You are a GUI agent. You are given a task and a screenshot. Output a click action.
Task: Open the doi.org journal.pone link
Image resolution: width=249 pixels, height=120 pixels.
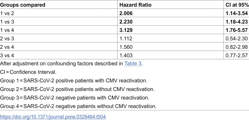point(53,117)
